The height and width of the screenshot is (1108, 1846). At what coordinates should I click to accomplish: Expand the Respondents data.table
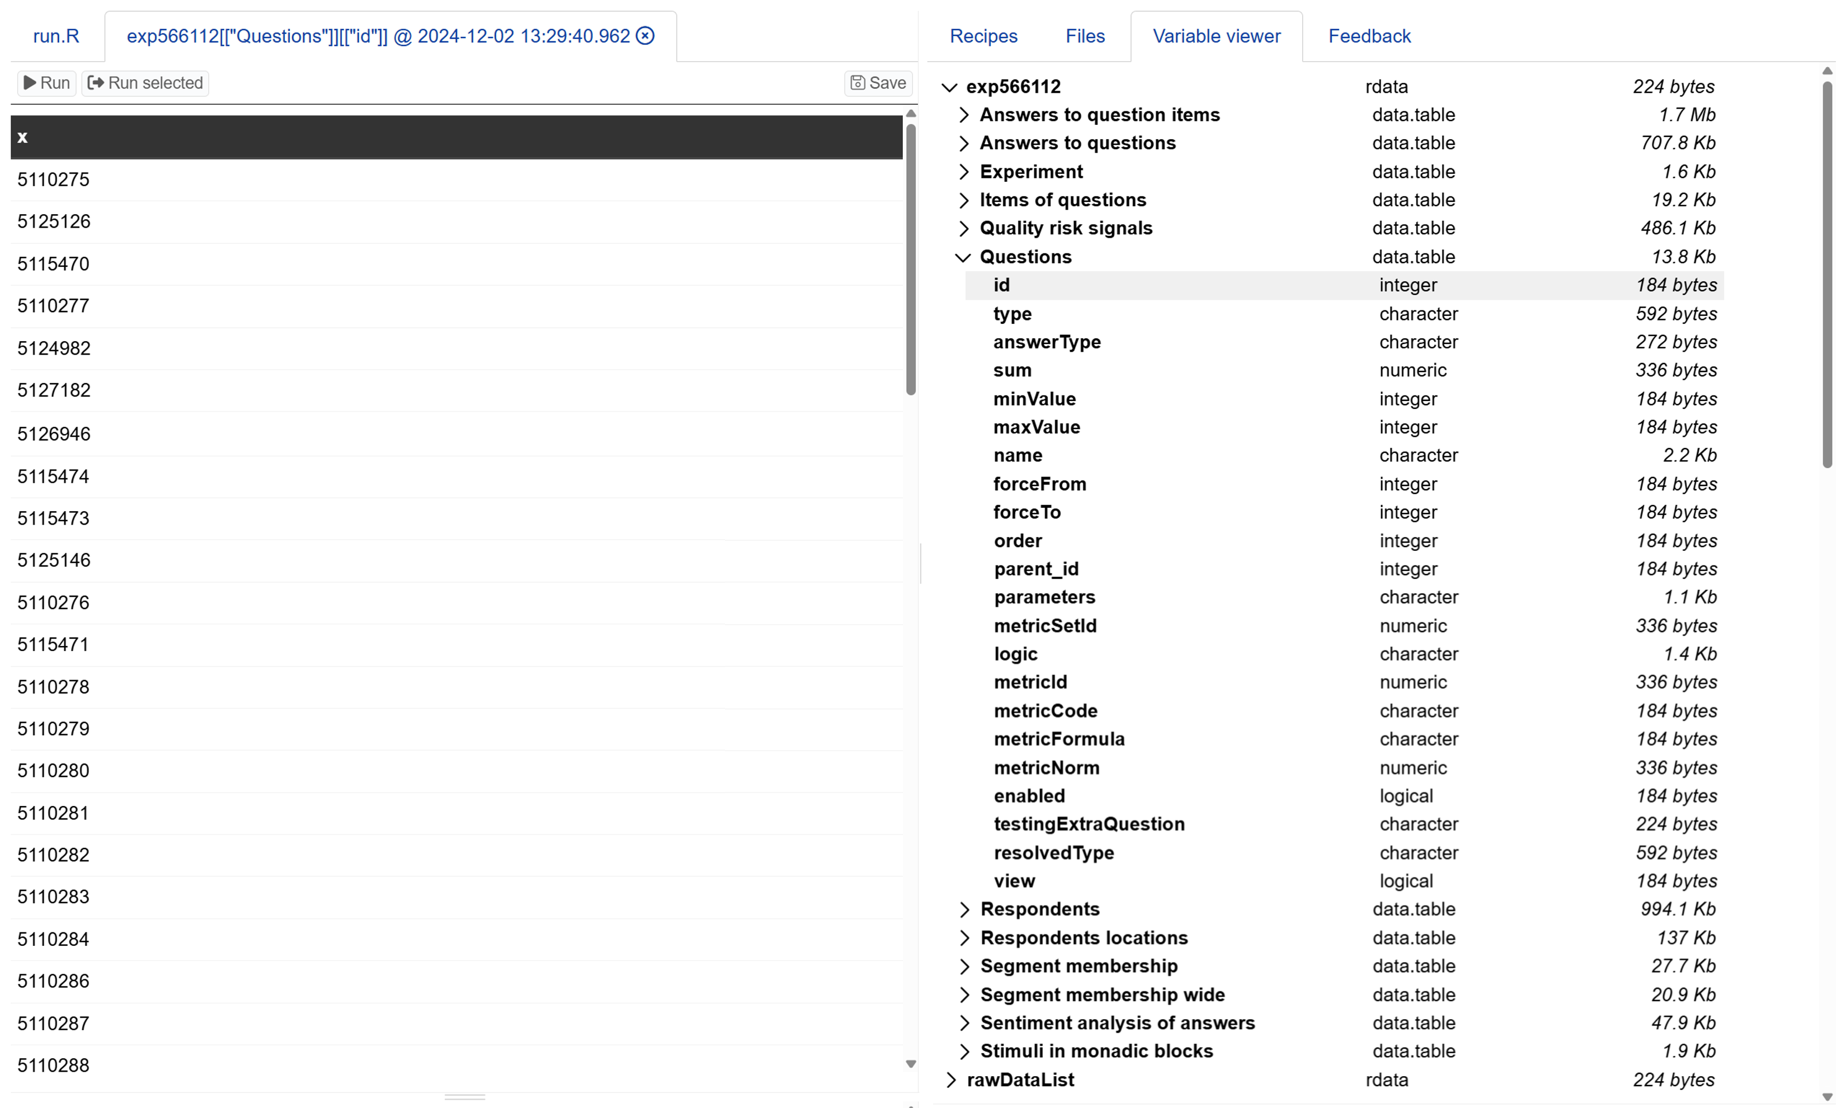pyautogui.click(x=965, y=909)
